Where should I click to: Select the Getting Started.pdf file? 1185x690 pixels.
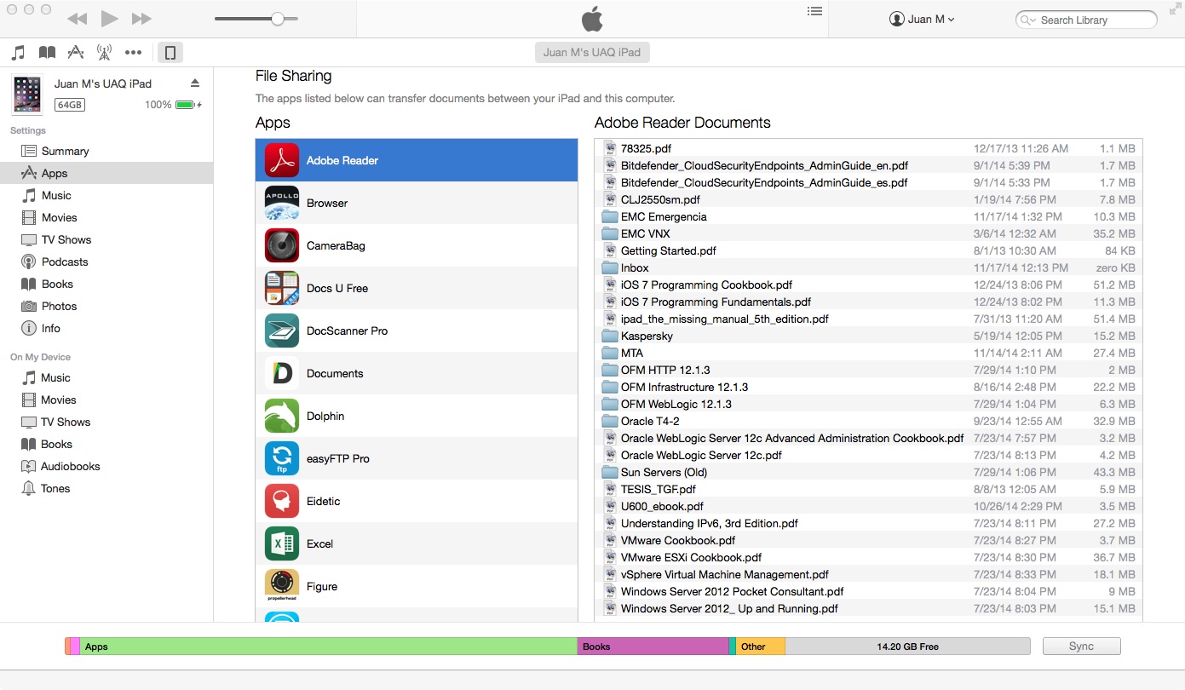868,250
